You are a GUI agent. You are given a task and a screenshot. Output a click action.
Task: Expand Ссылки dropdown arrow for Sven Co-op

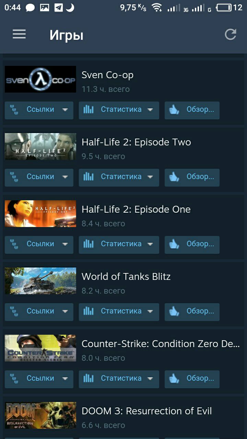[65, 110]
